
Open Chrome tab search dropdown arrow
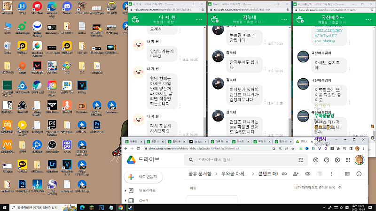(336, 139)
